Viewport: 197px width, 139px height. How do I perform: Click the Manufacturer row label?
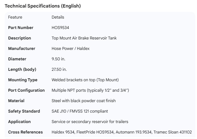pyautogui.click(x=21, y=48)
